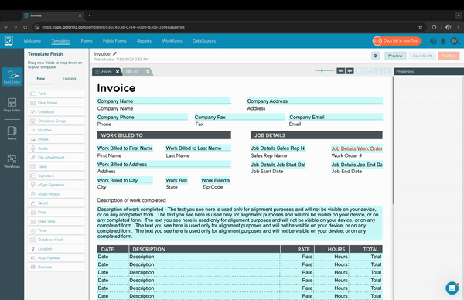Switch to the Existing fields tab
The image size is (464, 300).
coord(69,78)
